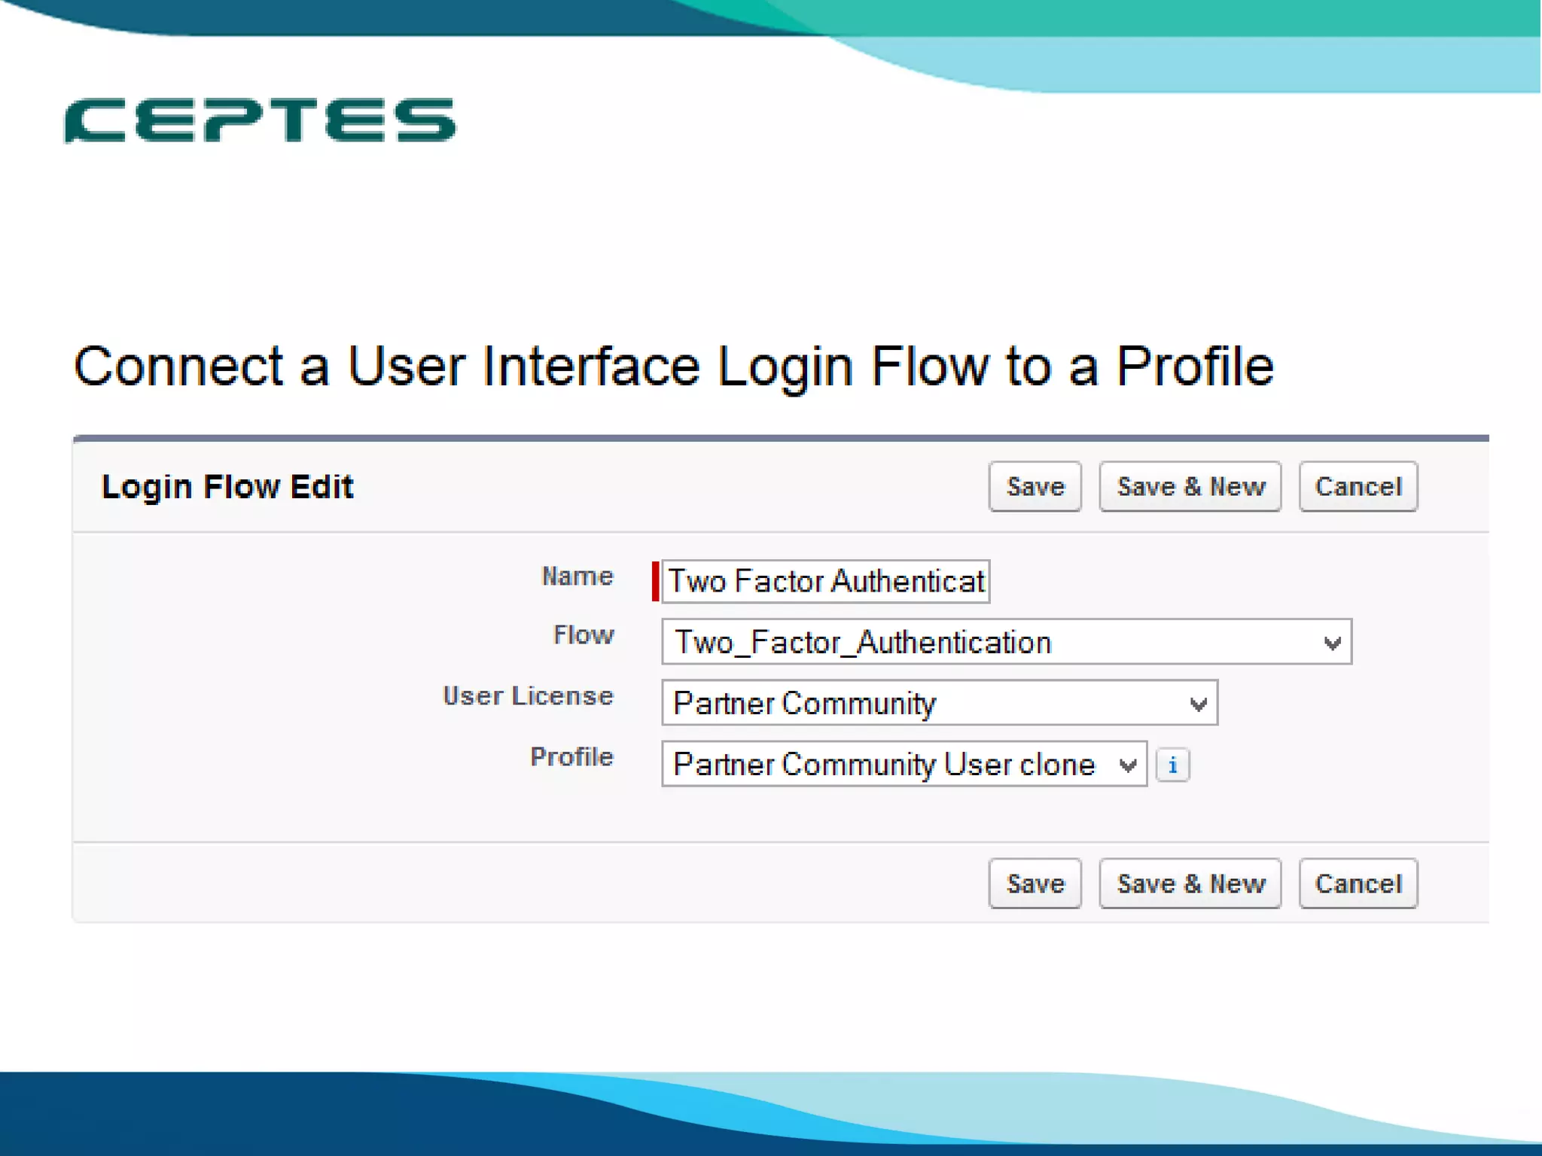The width and height of the screenshot is (1542, 1156).
Task: Click the top Save & New button
Action: (1190, 487)
